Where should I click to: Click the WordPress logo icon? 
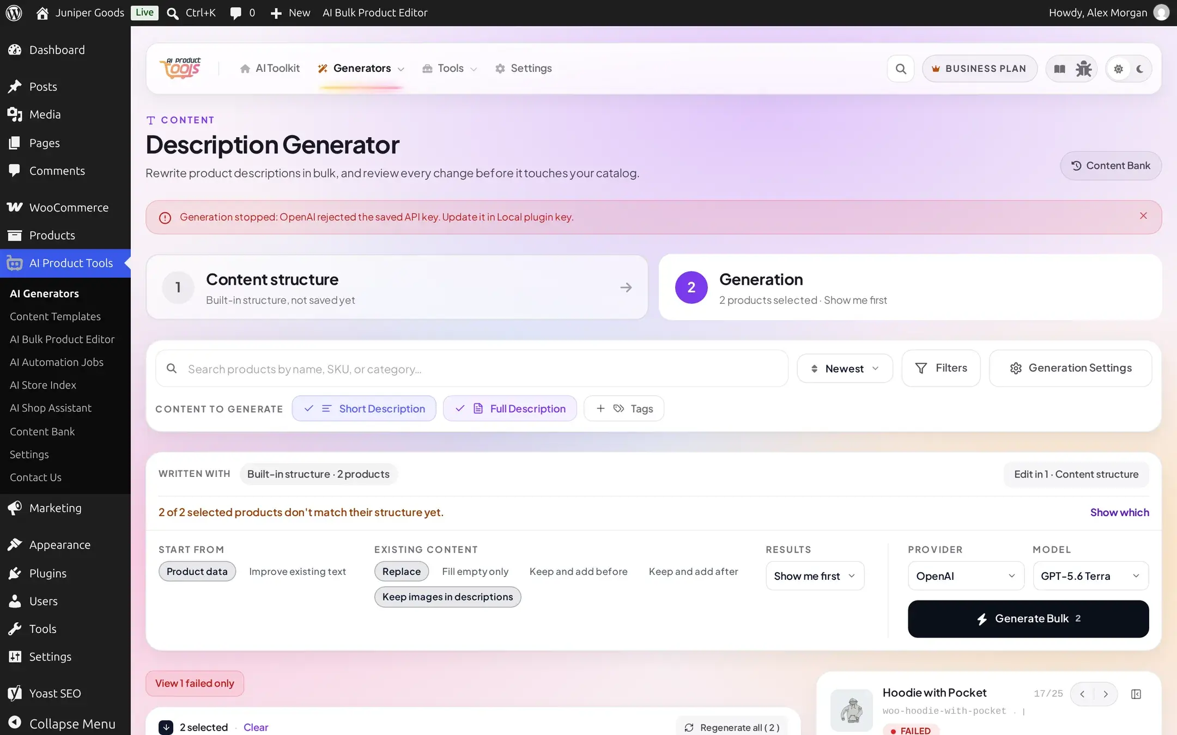14,13
